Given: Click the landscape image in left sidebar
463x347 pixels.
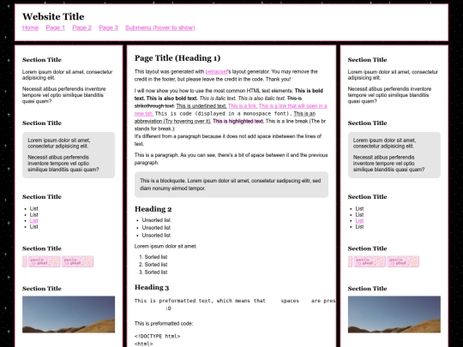Looking at the screenshot, I should (x=69, y=314).
